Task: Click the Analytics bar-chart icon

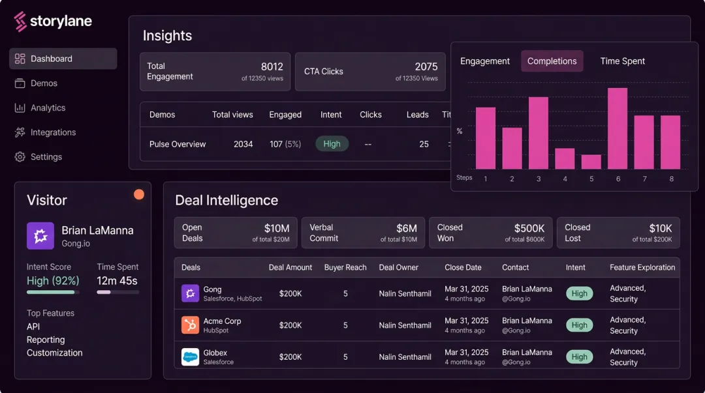Action: coord(20,108)
